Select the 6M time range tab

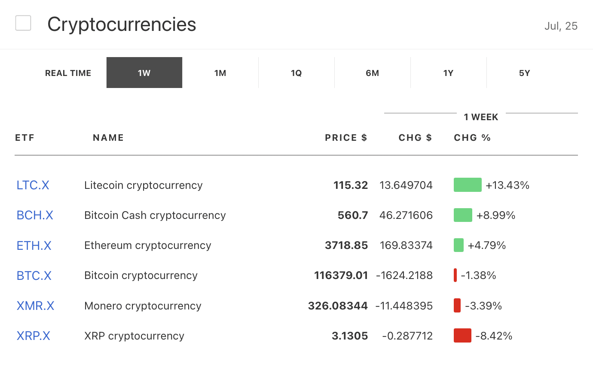(373, 73)
